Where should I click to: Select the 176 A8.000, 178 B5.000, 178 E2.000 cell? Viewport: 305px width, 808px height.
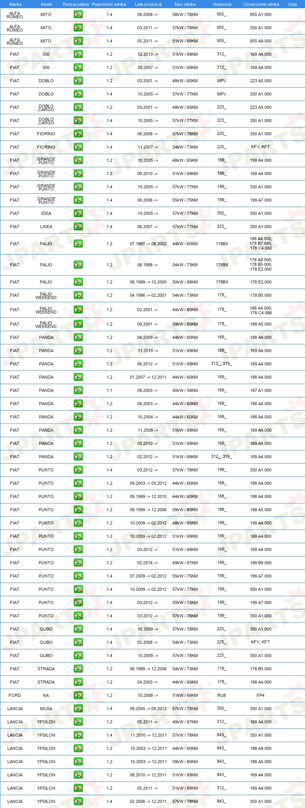coord(261,264)
